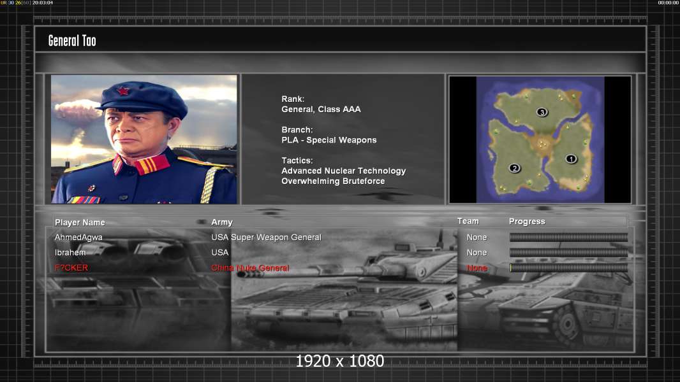
Task: Click USA Super Weapon General army text
Action: coord(266,237)
